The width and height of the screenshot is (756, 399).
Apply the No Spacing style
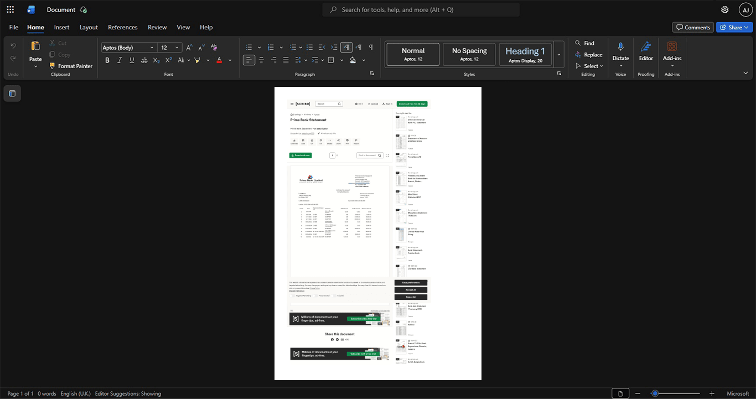(x=469, y=54)
